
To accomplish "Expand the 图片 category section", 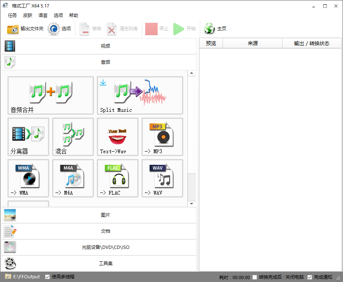I will pos(98,215).
